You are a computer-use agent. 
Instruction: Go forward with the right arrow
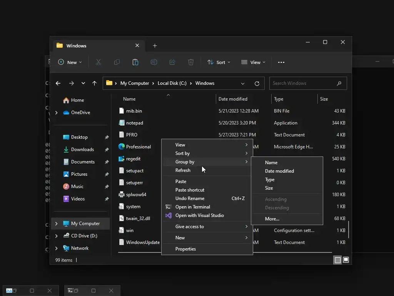coord(71,83)
